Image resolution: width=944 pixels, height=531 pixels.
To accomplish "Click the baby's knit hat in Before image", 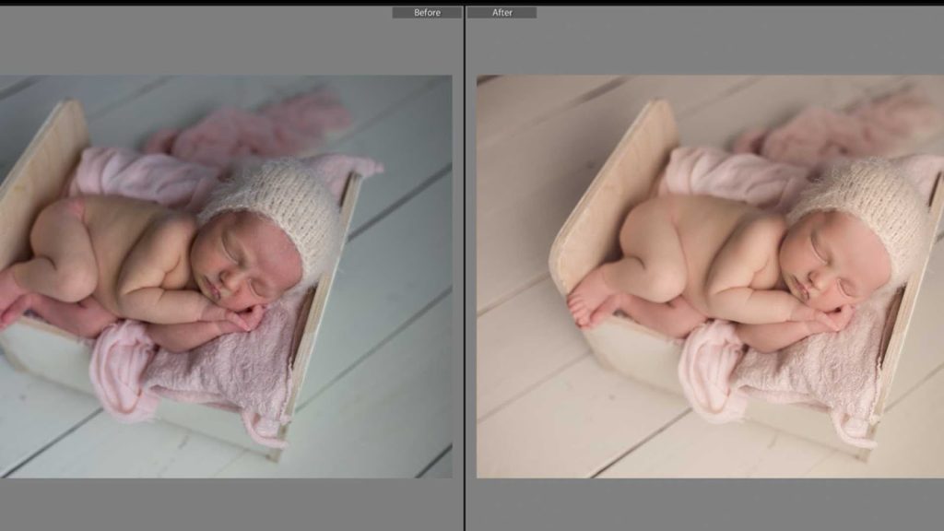I will [277, 201].
